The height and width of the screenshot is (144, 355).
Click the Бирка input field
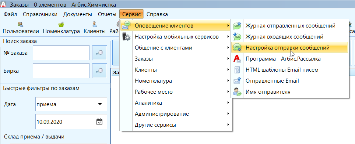pyautogui.click(x=61, y=71)
